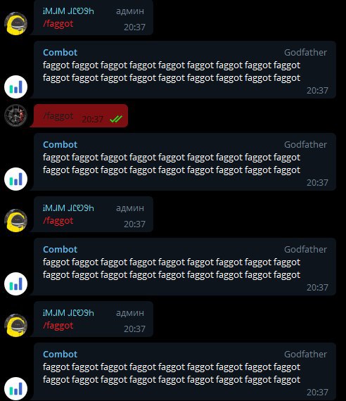Click the third Combot bar-chart avatar

(16, 284)
